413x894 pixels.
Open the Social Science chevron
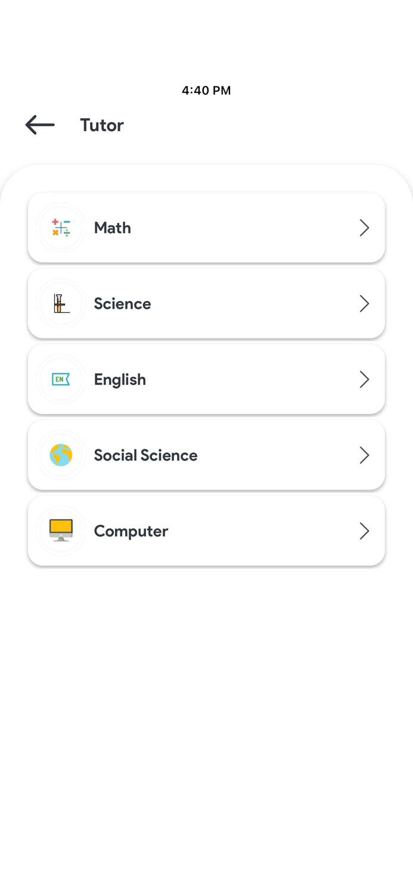364,455
